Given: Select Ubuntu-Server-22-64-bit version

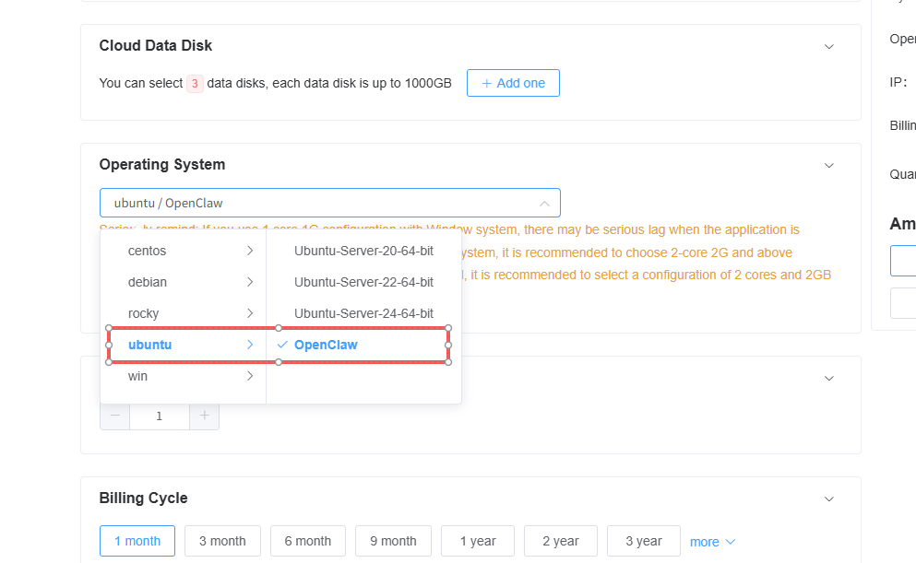Looking at the screenshot, I should coord(363,282).
